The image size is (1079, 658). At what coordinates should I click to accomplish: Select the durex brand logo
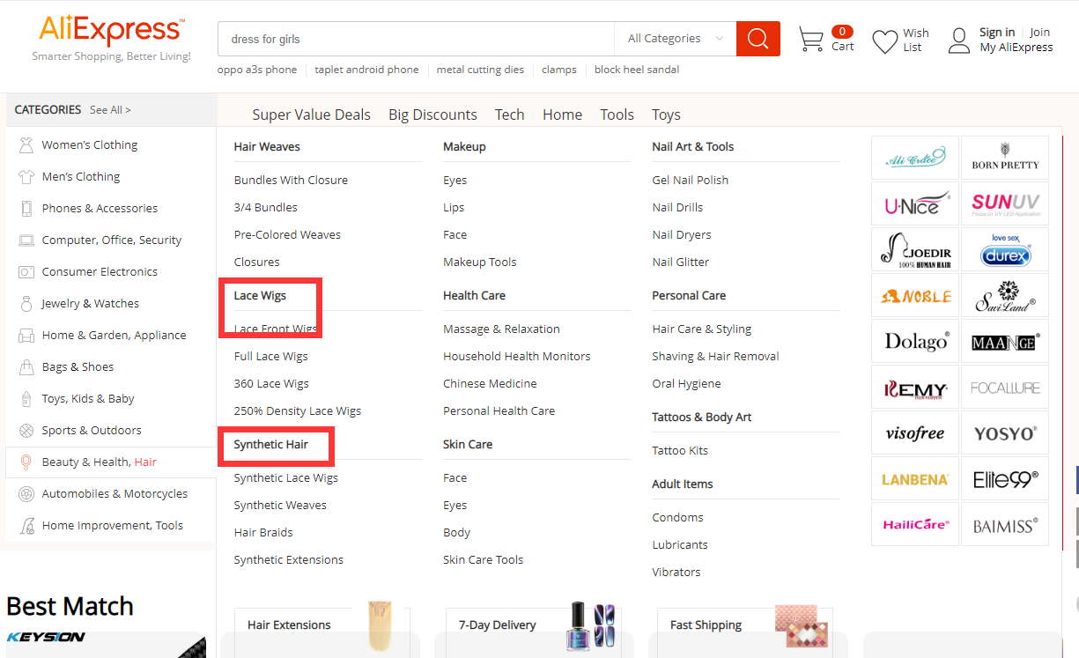[1004, 249]
